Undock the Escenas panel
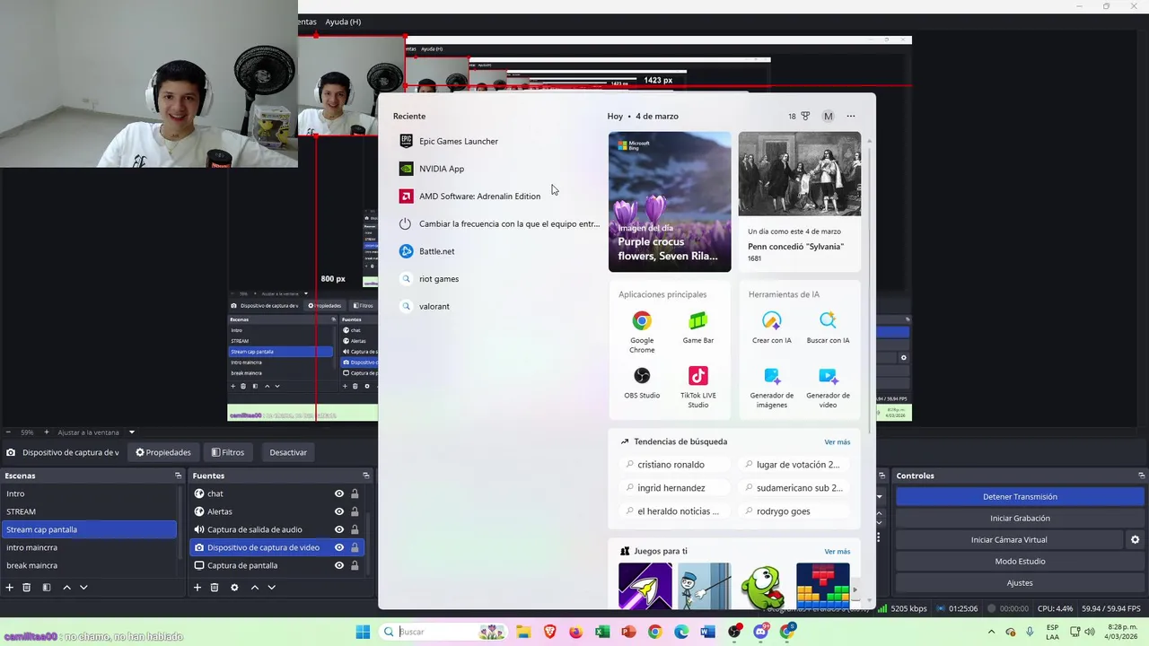1149x646 pixels. point(178,476)
